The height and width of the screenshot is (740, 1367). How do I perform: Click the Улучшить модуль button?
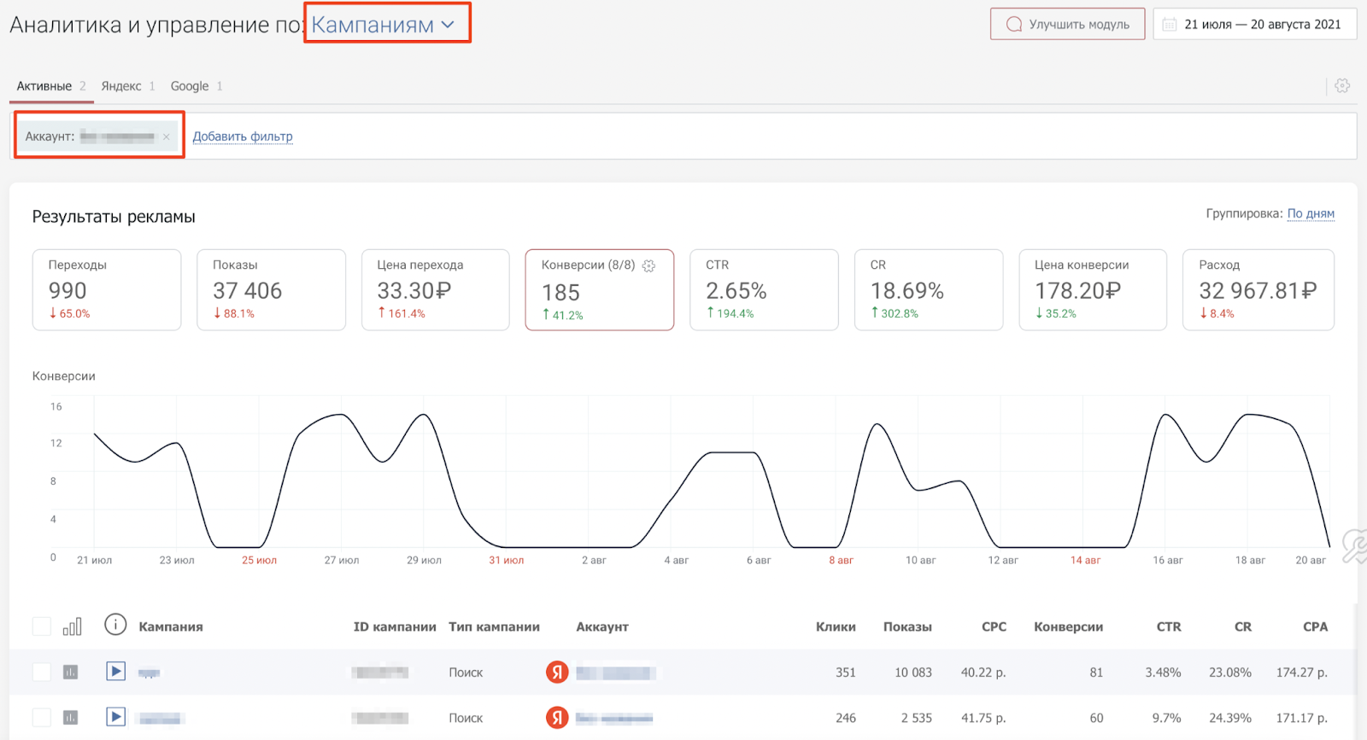[x=1067, y=24]
